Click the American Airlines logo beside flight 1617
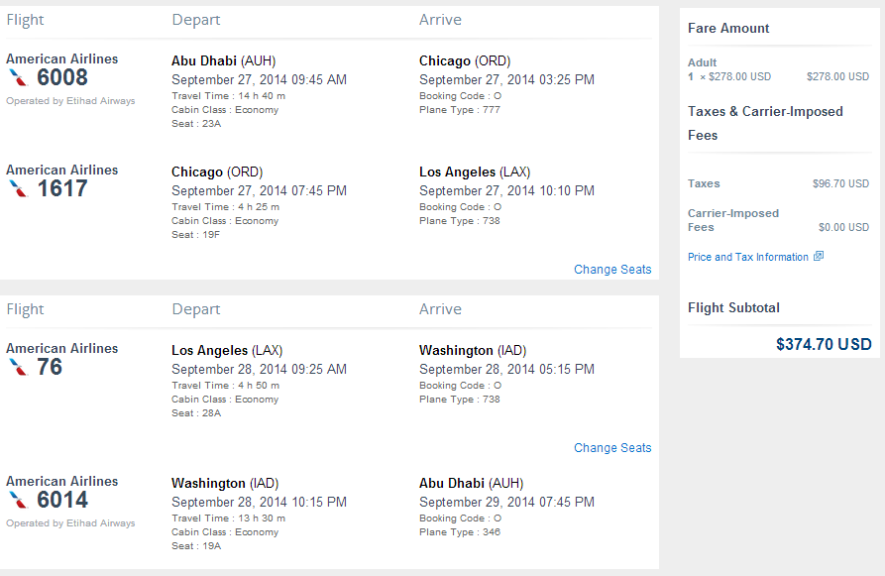 (x=18, y=189)
